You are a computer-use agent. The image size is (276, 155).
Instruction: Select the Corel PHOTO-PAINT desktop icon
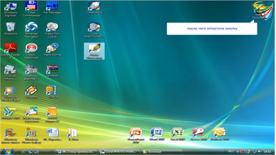[x=94, y=30]
